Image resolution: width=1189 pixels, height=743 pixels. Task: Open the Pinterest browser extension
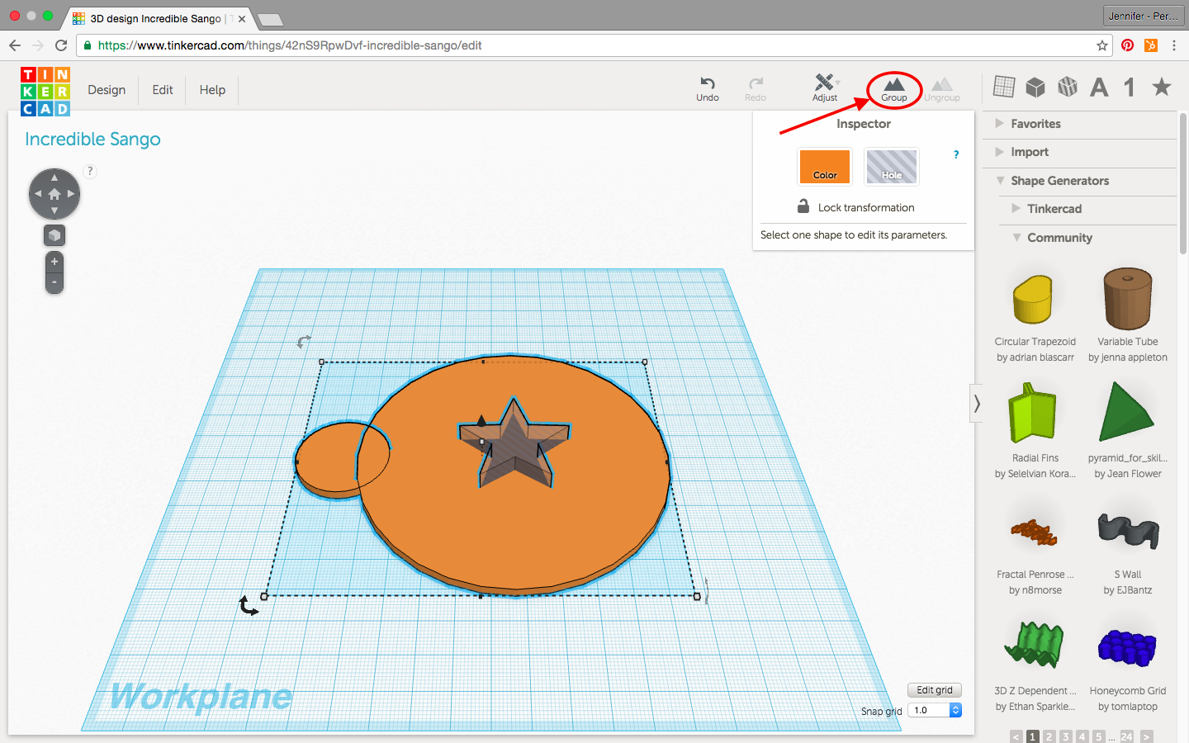pos(1128,45)
